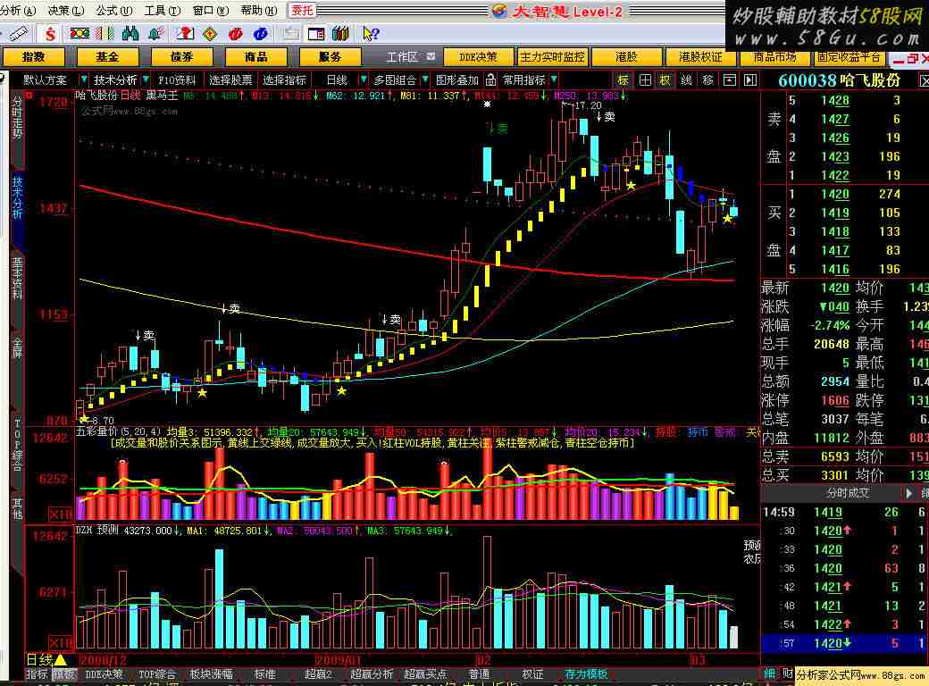Click the ruler measurement tool icon

(x=18, y=34)
